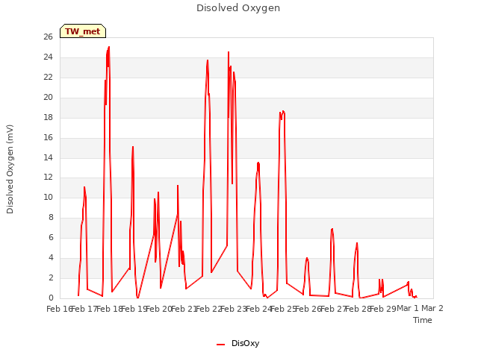Click the Feb 25 date tick label

(283, 309)
